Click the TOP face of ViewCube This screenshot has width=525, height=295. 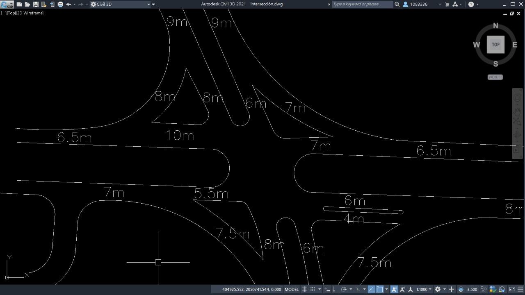coord(495,45)
